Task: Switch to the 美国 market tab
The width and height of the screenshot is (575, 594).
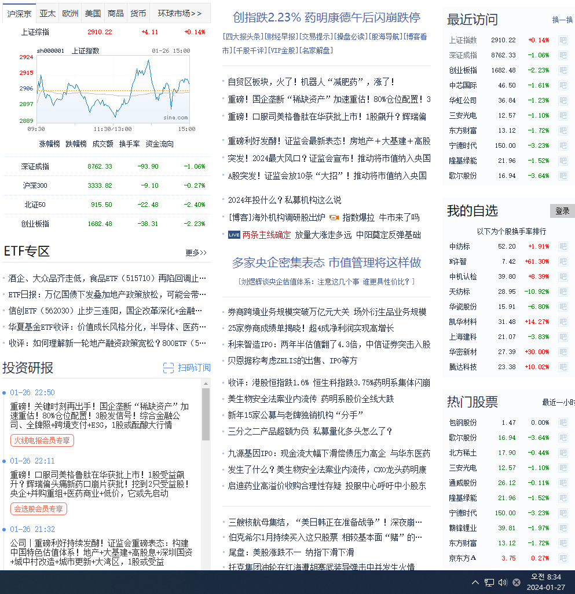Action: tap(93, 14)
